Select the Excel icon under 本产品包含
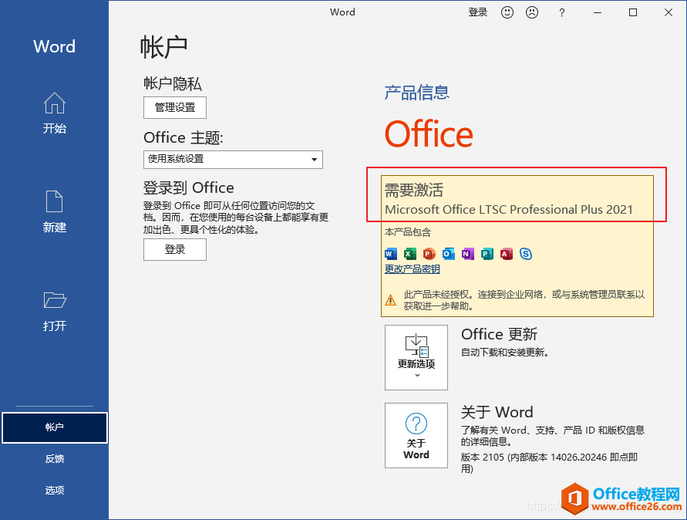 [410, 254]
